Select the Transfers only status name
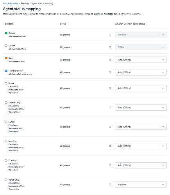 (x=16, y=71)
